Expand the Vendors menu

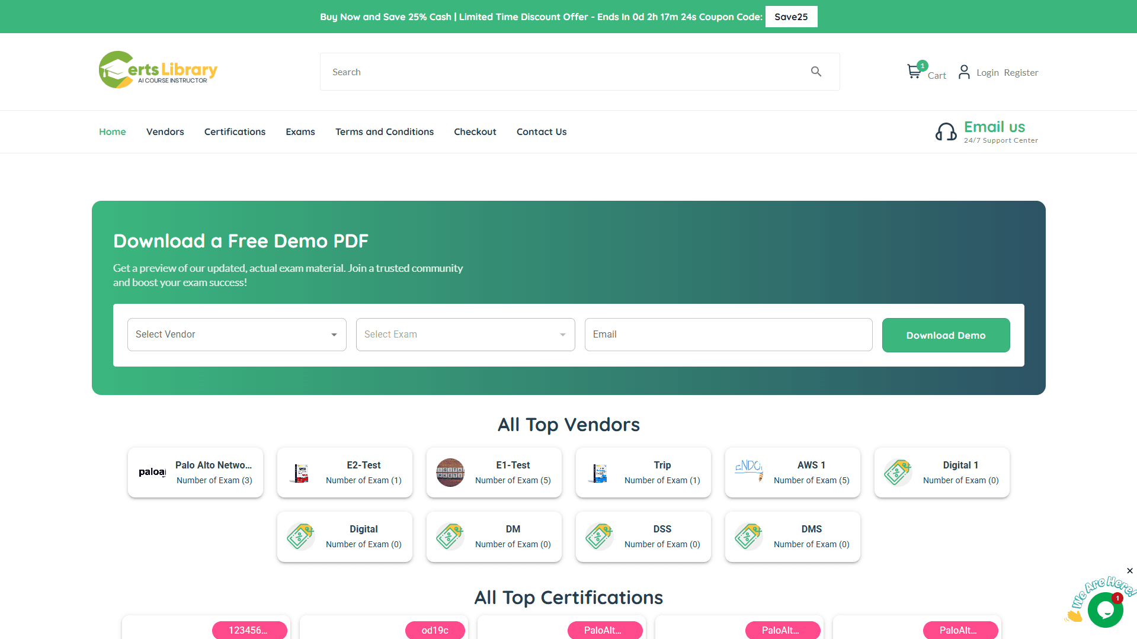pyautogui.click(x=165, y=131)
